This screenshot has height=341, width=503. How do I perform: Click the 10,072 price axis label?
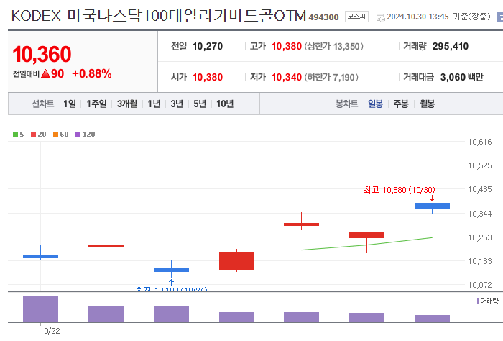[479, 285]
